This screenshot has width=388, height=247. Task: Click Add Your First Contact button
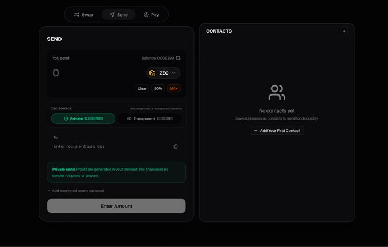[277, 130]
